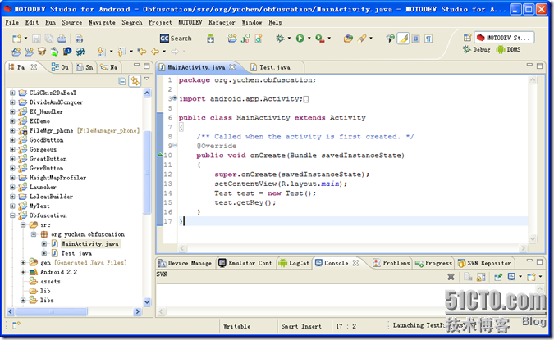This screenshot has width=554, height=340.
Task: Select the Navigator view tab
Action: [109, 67]
